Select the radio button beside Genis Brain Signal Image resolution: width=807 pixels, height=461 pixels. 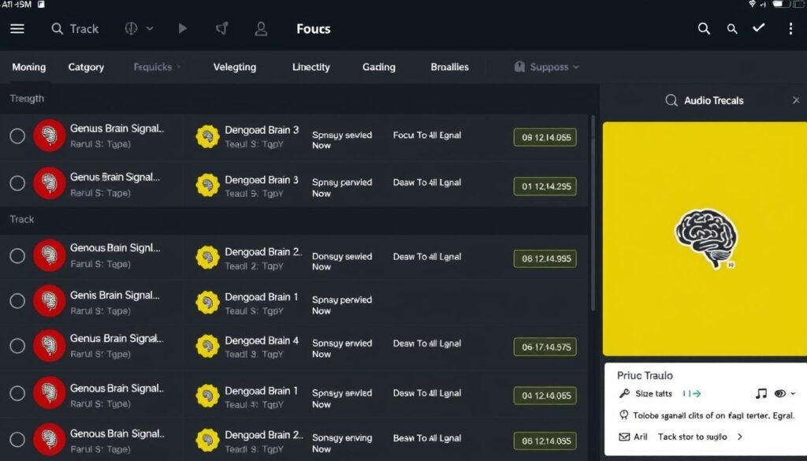(x=17, y=302)
